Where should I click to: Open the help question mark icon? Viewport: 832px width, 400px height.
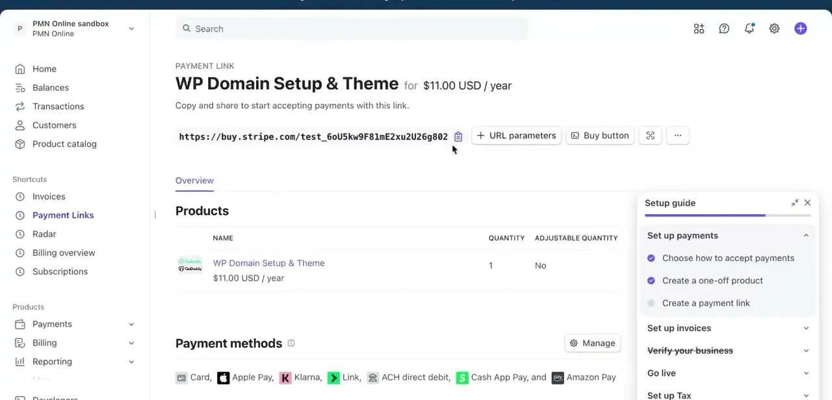click(724, 29)
